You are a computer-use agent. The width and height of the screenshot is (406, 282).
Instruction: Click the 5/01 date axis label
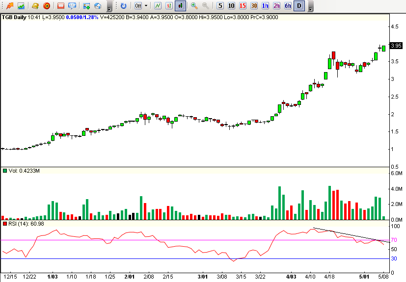(x=364, y=277)
